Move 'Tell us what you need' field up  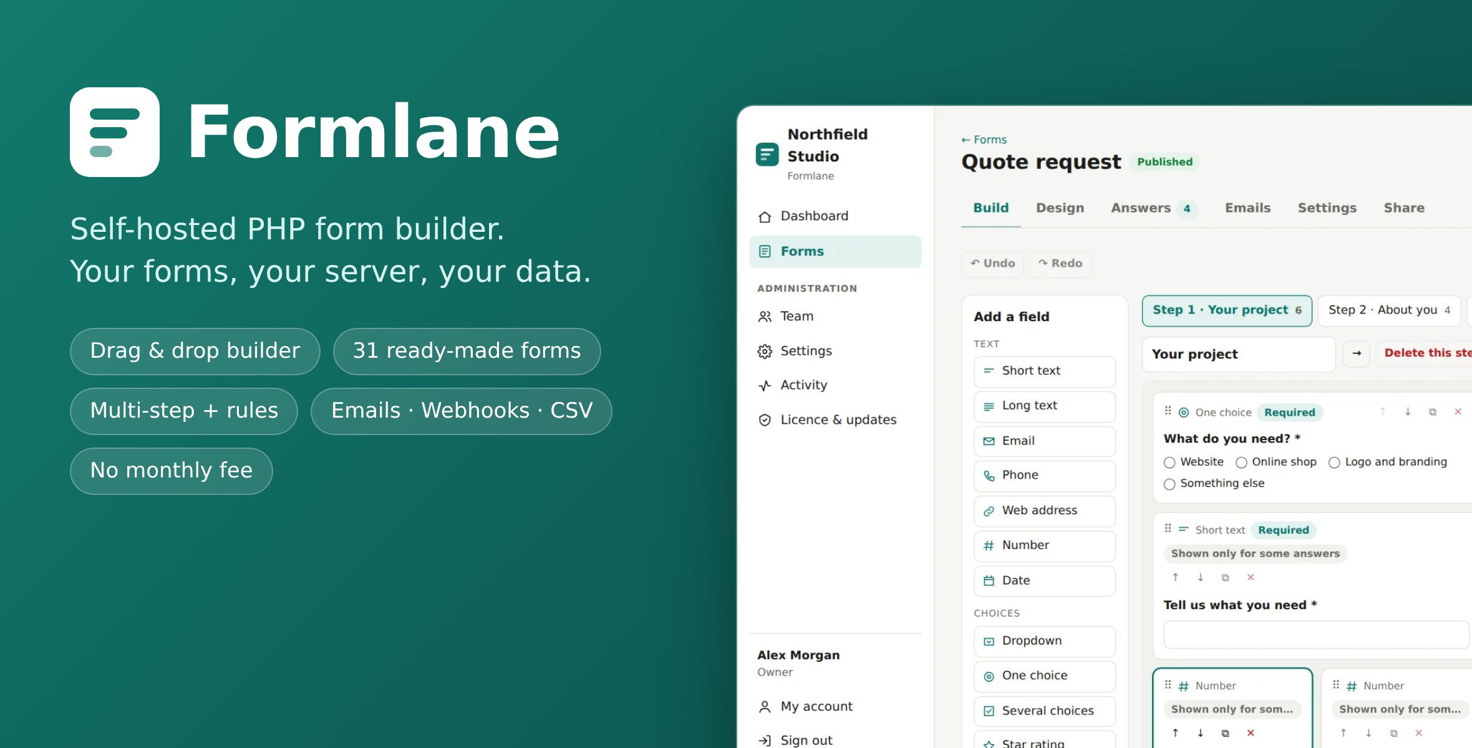(x=1175, y=577)
